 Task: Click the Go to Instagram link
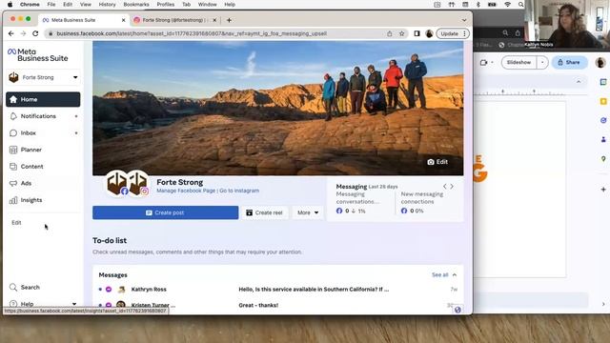pyautogui.click(x=239, y=191)
